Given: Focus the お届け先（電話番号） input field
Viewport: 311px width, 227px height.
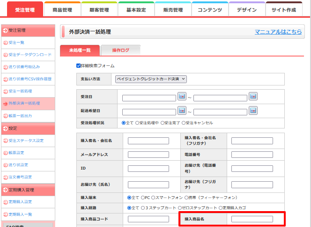Looking at the screenshot, I should pyautogui.click(x=252, y=169).
